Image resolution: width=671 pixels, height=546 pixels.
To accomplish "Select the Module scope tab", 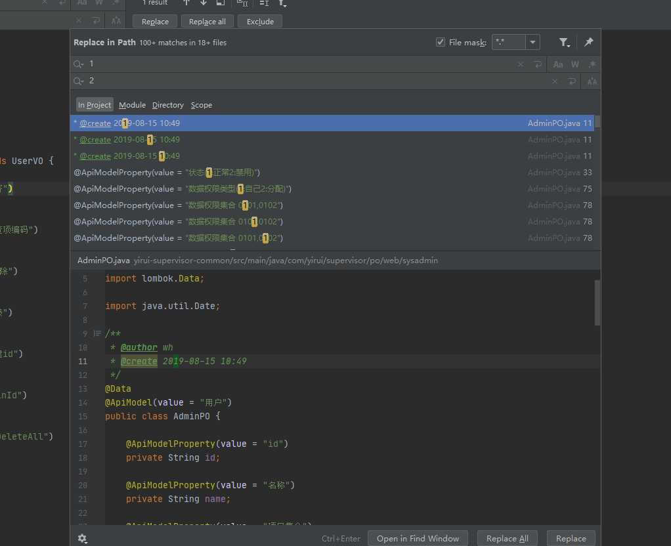I will (132, 105).
